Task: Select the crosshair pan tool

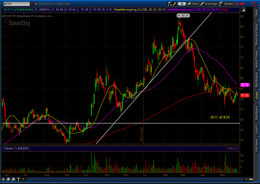Action: 3,179
